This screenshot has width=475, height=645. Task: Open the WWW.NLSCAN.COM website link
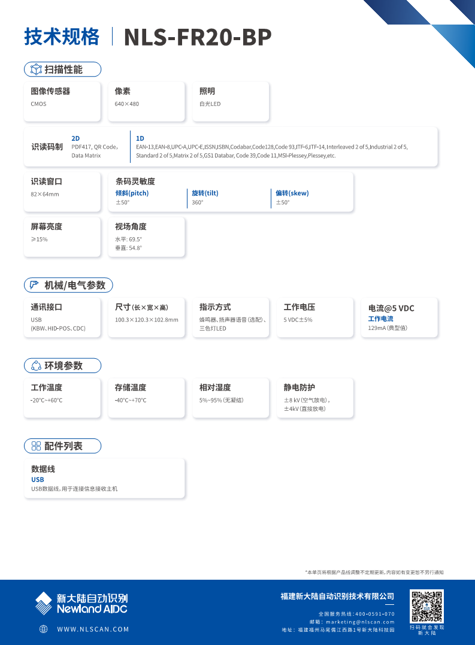[93, 629]
